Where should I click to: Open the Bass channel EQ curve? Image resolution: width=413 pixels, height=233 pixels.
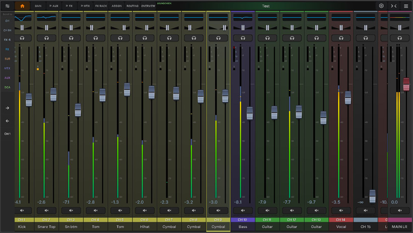(243, 18)
